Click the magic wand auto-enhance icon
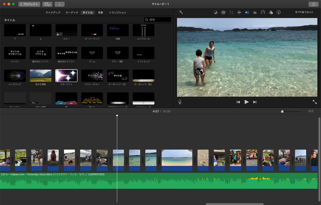 click(181, 12)
